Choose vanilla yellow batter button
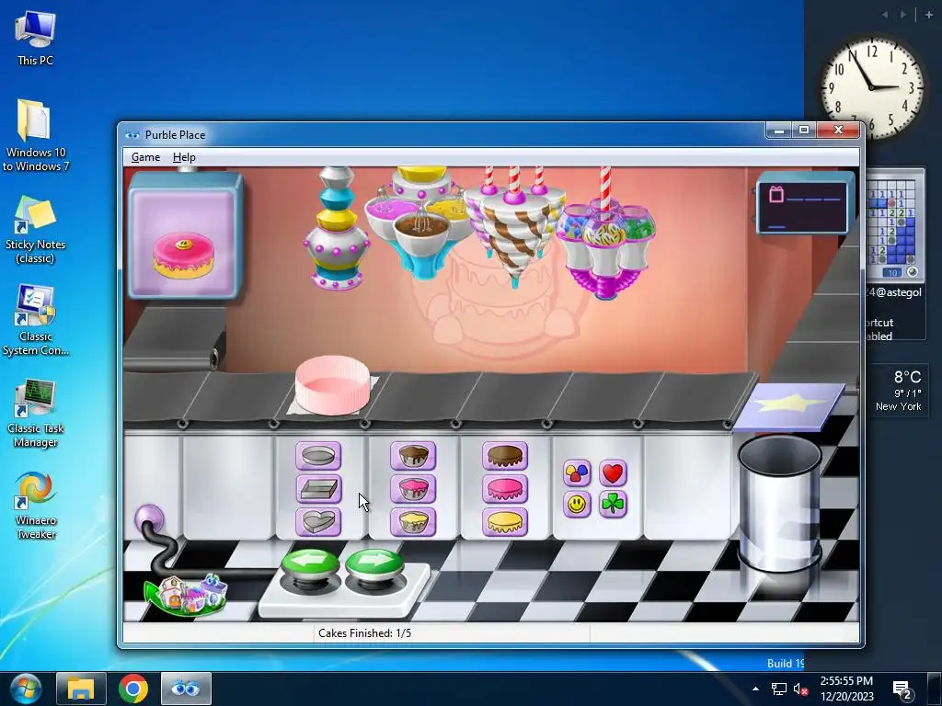 click(x=413, y=521)
